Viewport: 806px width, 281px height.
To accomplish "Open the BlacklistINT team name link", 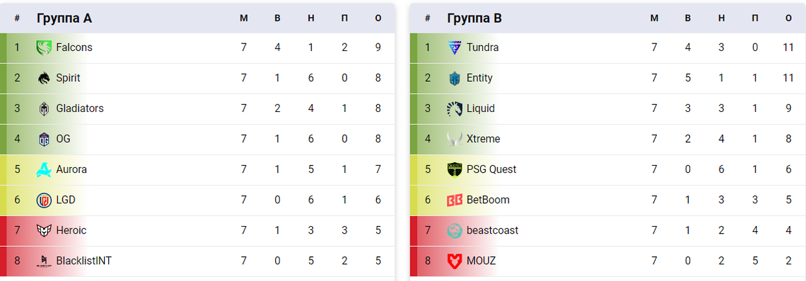I will tap(84, 261).
